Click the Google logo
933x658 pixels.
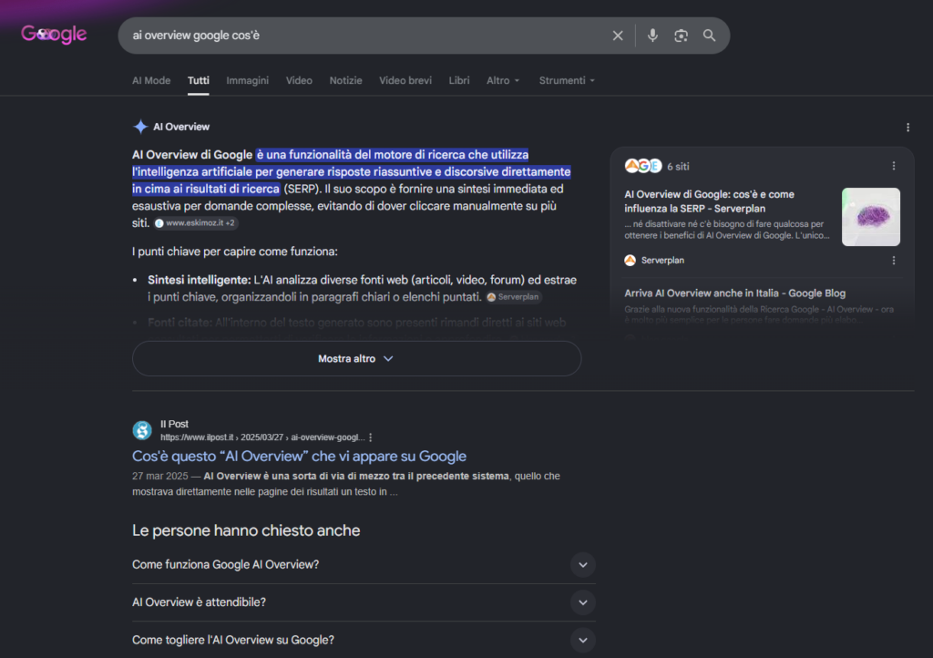[x=54, y=34]
